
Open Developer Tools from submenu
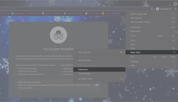click(x=99, y=79)
